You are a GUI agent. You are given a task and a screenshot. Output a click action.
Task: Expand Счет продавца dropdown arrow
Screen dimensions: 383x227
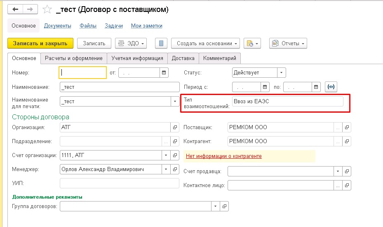click(x=338, y=171)
